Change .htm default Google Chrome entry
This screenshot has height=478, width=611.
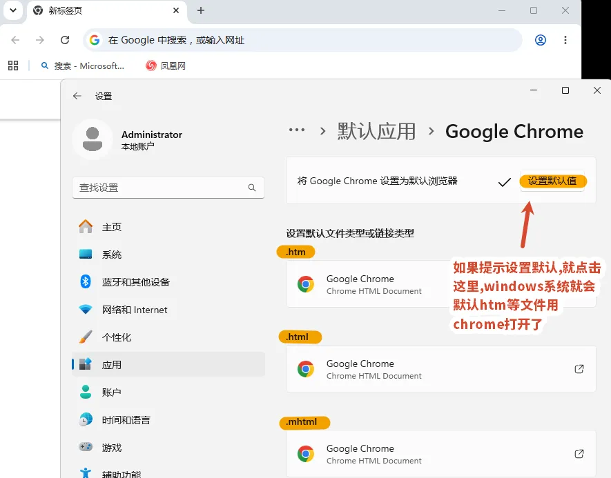441,284
